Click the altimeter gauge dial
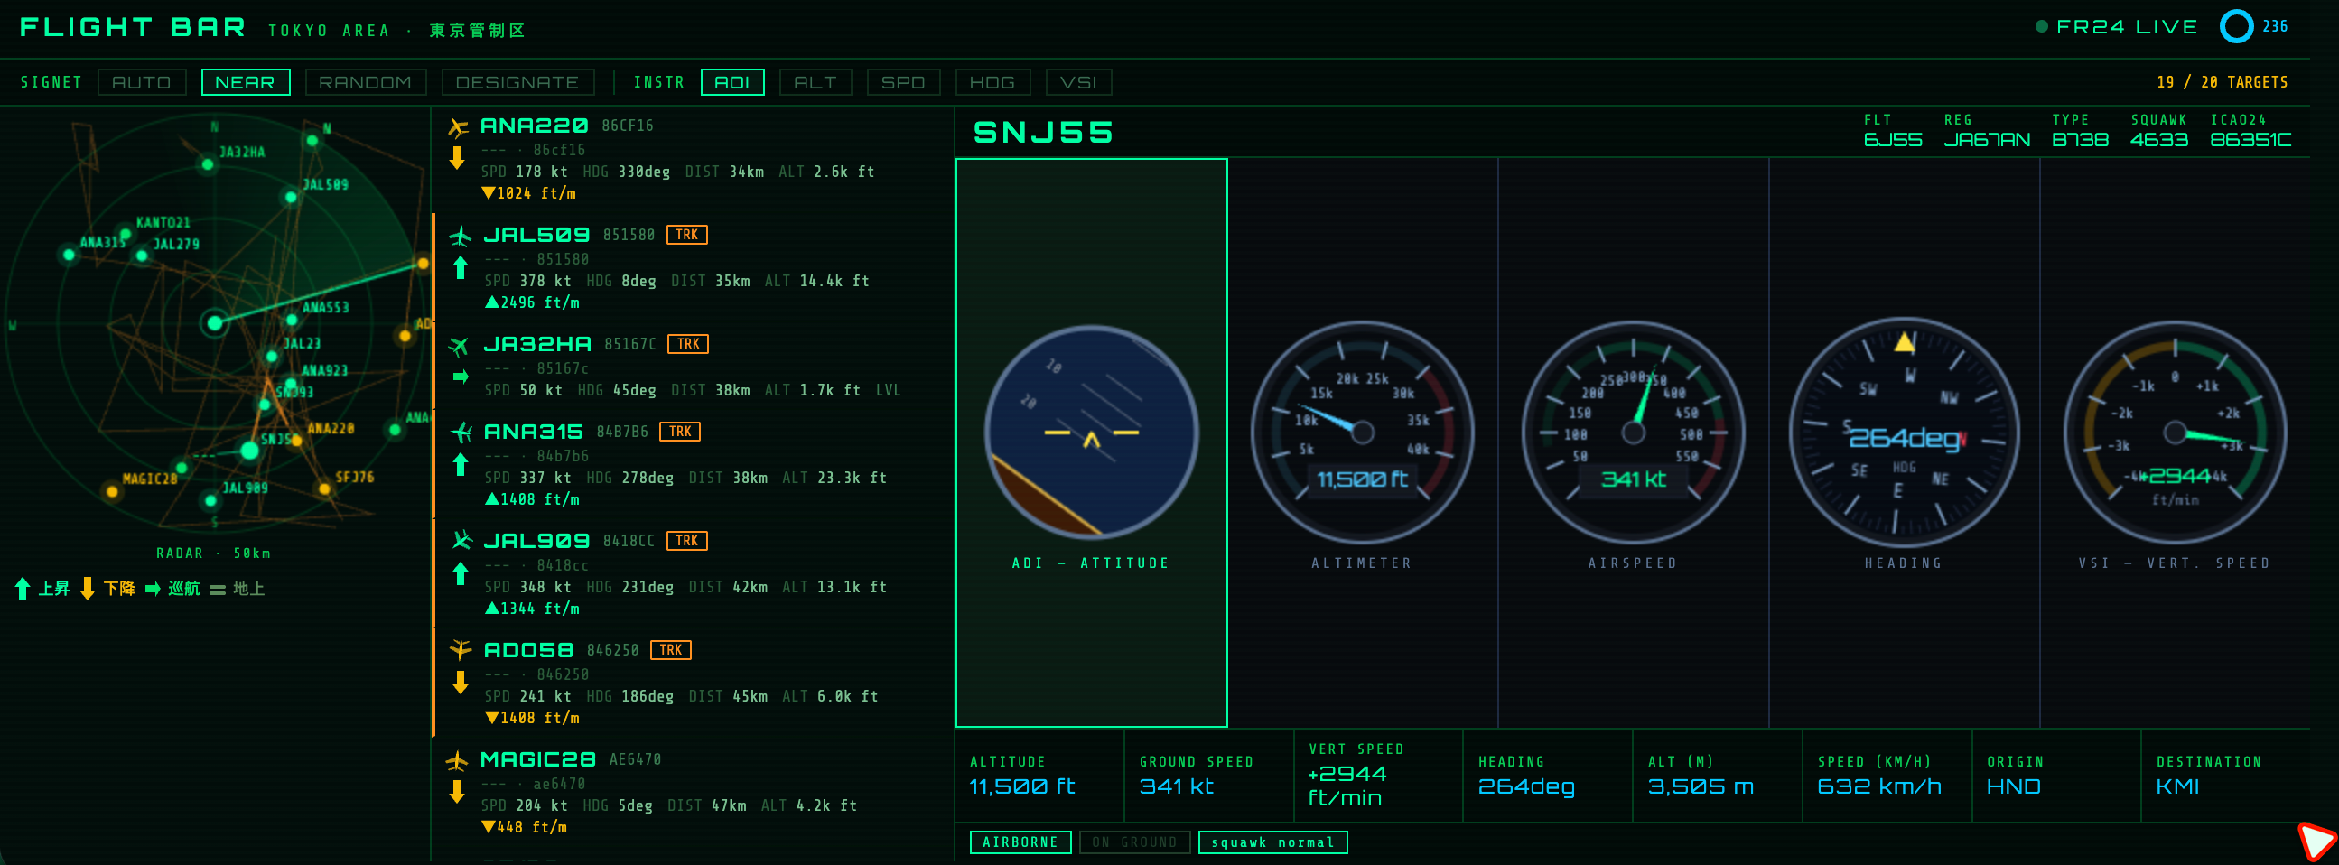Screen dimensions: 2339x865 [x=1362, y=433]
